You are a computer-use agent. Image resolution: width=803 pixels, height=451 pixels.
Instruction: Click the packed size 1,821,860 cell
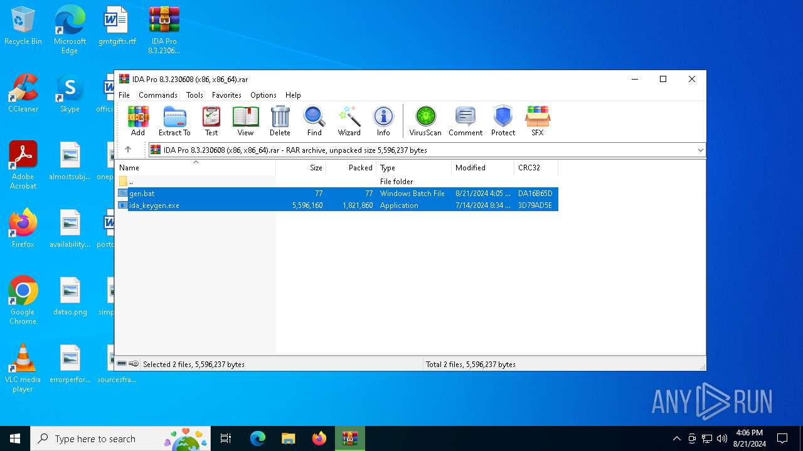click(358, 205)
